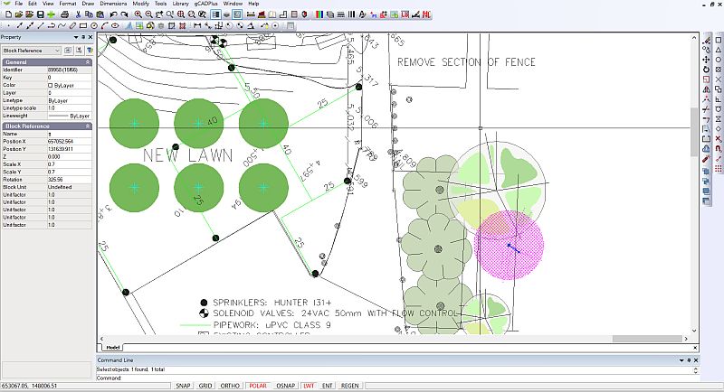Open the Command Line panel options arrow
This screenshot has height=392, width=724.
(x=681, y=359)
